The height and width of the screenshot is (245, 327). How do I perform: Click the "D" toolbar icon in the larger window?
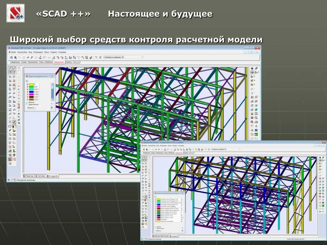(x=16, y=57)
